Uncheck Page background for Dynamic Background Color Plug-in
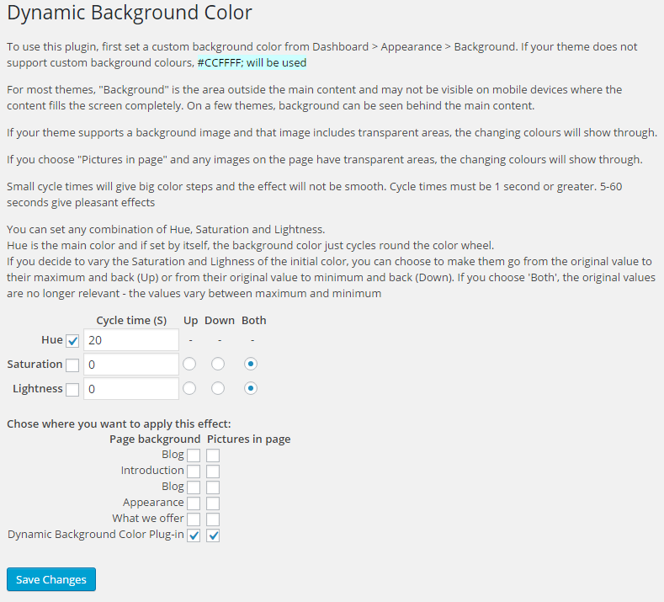Viewport: 664px width, 602px height. tap(194, 535)
